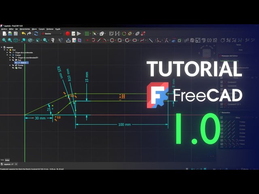Viewport: 259px width, 194px height.
Task: Select the polygon drawing tool
Action: point(127,40)
